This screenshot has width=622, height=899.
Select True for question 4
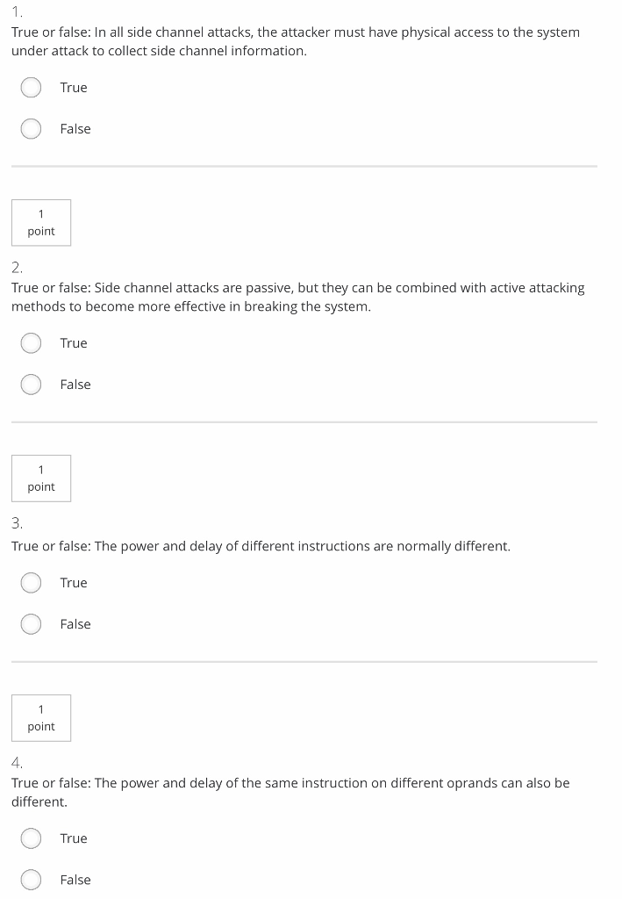click(31, 838)
